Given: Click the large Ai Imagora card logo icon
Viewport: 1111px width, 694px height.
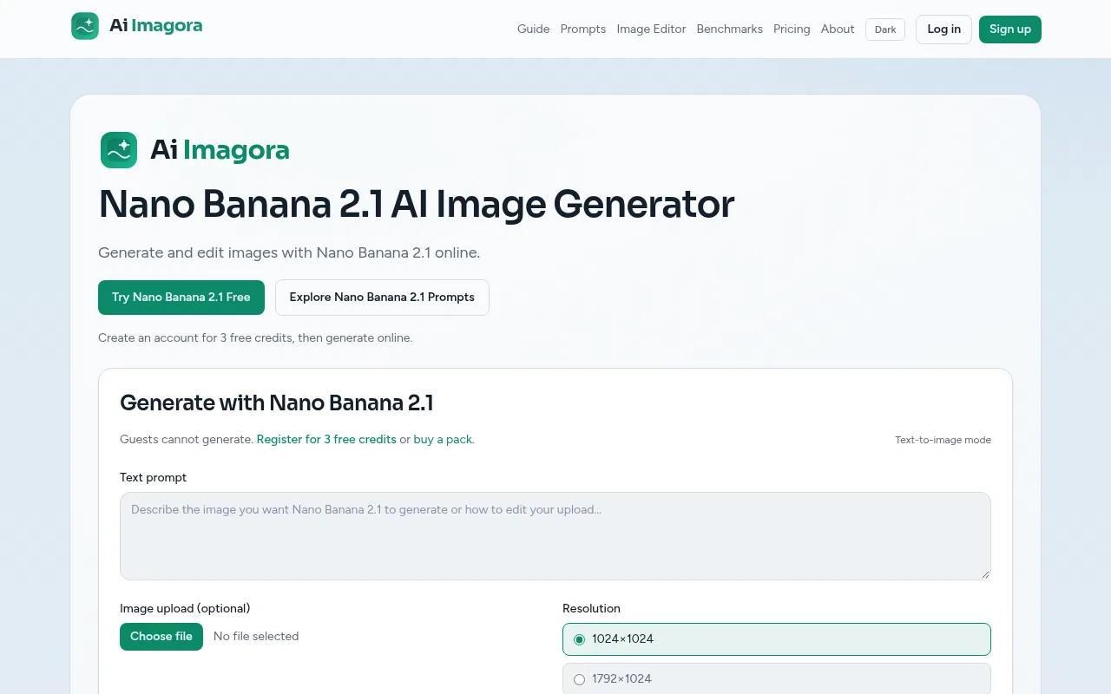Looking at the screenshot, I should (119, 150).
